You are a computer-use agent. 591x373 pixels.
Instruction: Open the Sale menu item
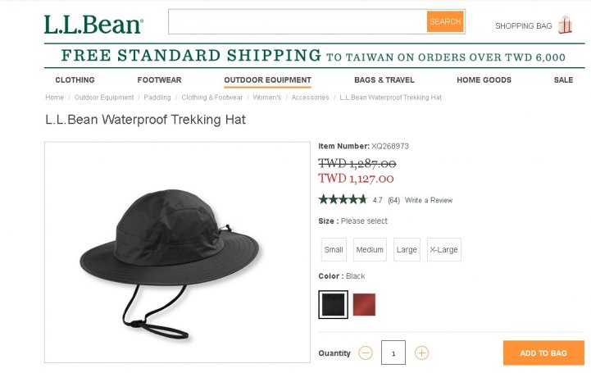(563, 80)
